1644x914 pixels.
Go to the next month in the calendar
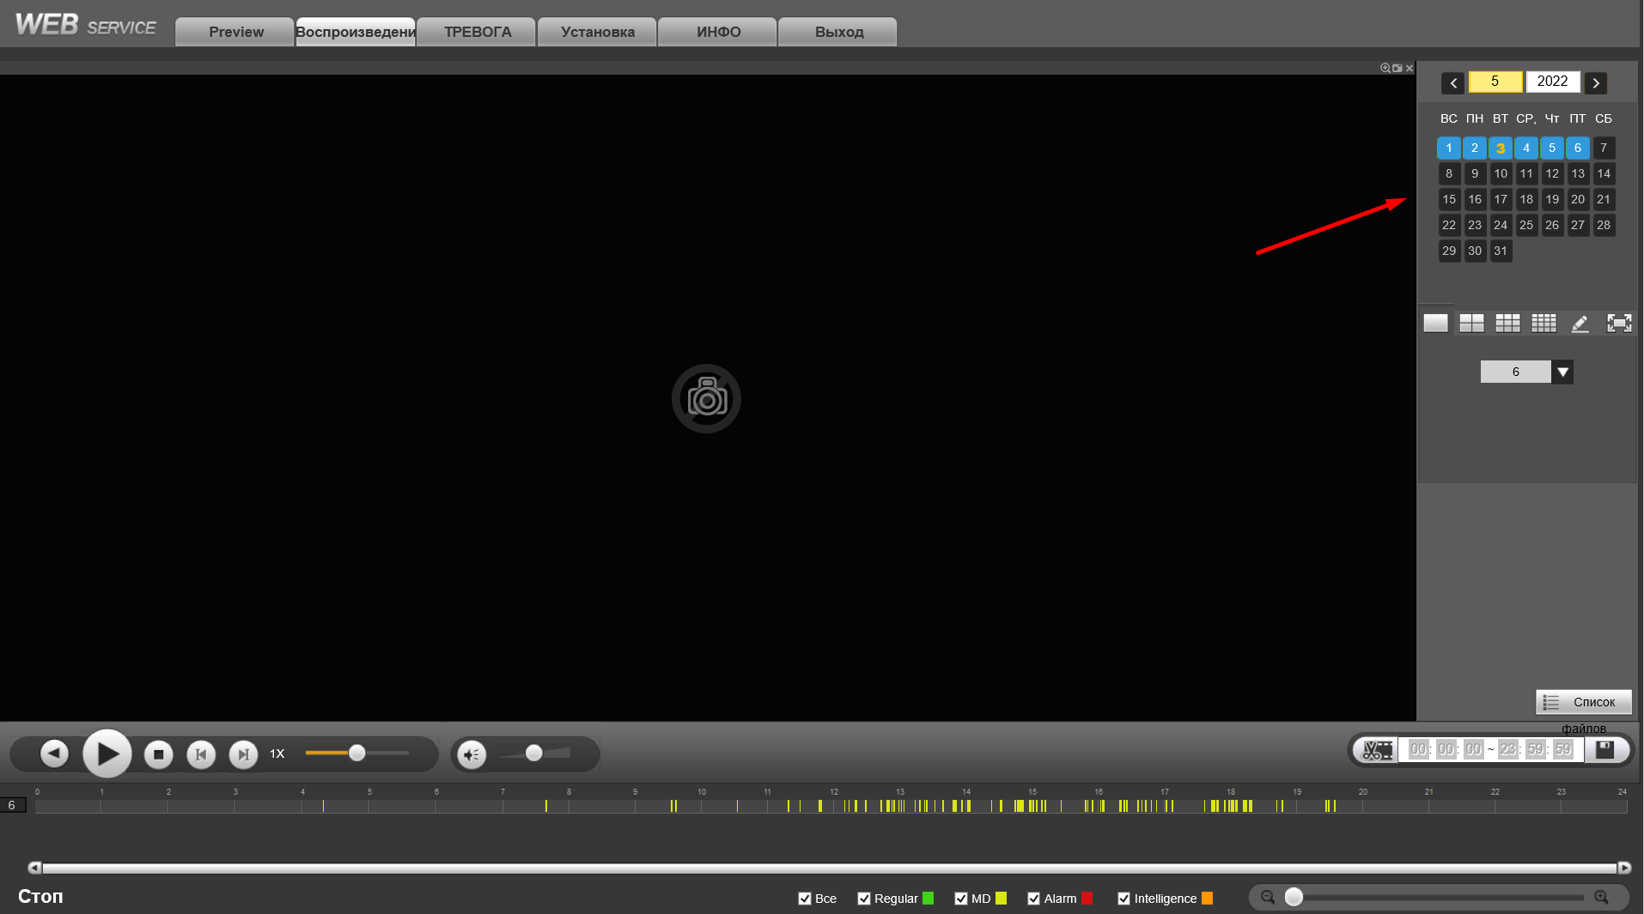[1596, 82]
